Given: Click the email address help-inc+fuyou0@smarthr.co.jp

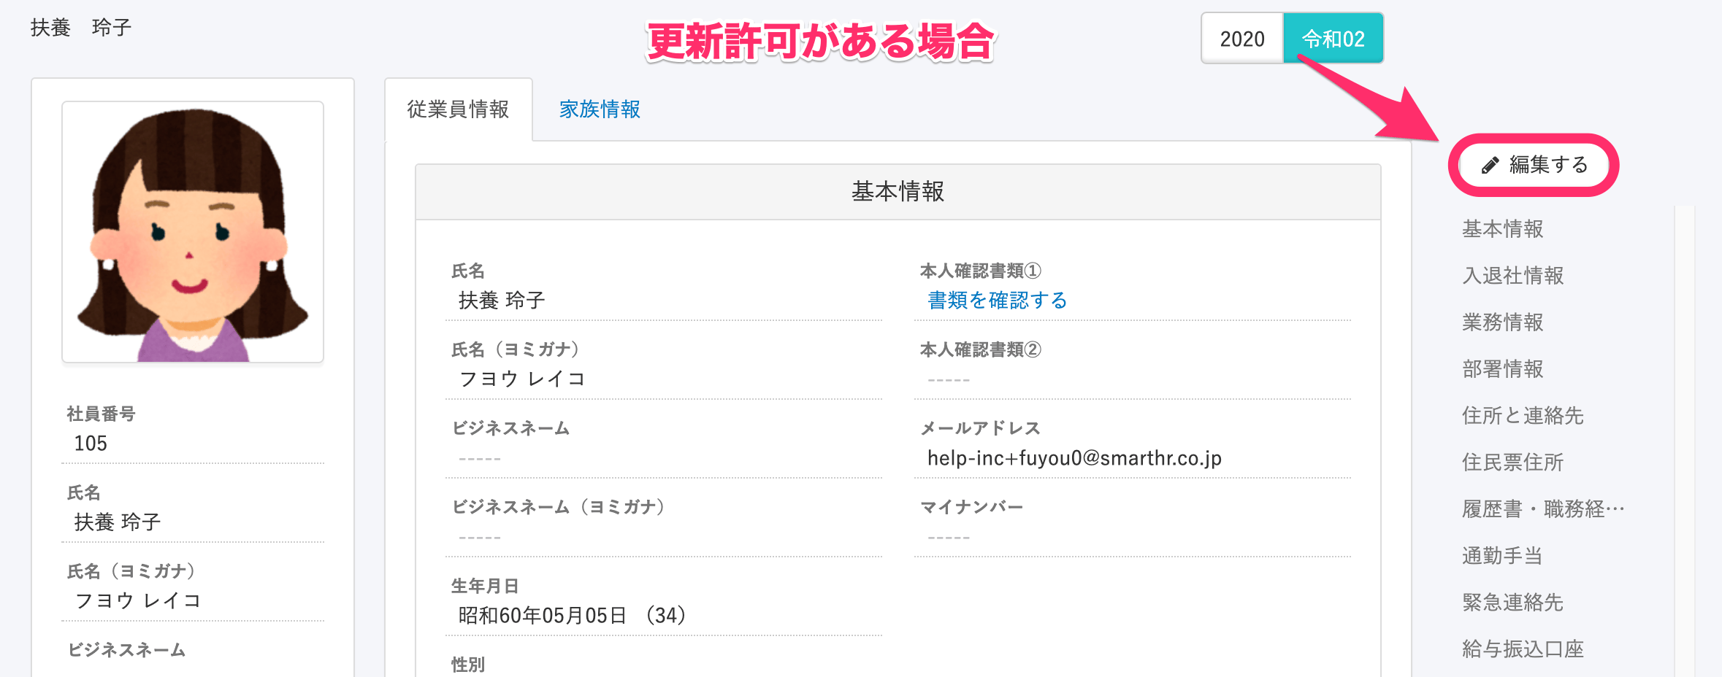Looking at the screenshot, I should pos(1074,458).
